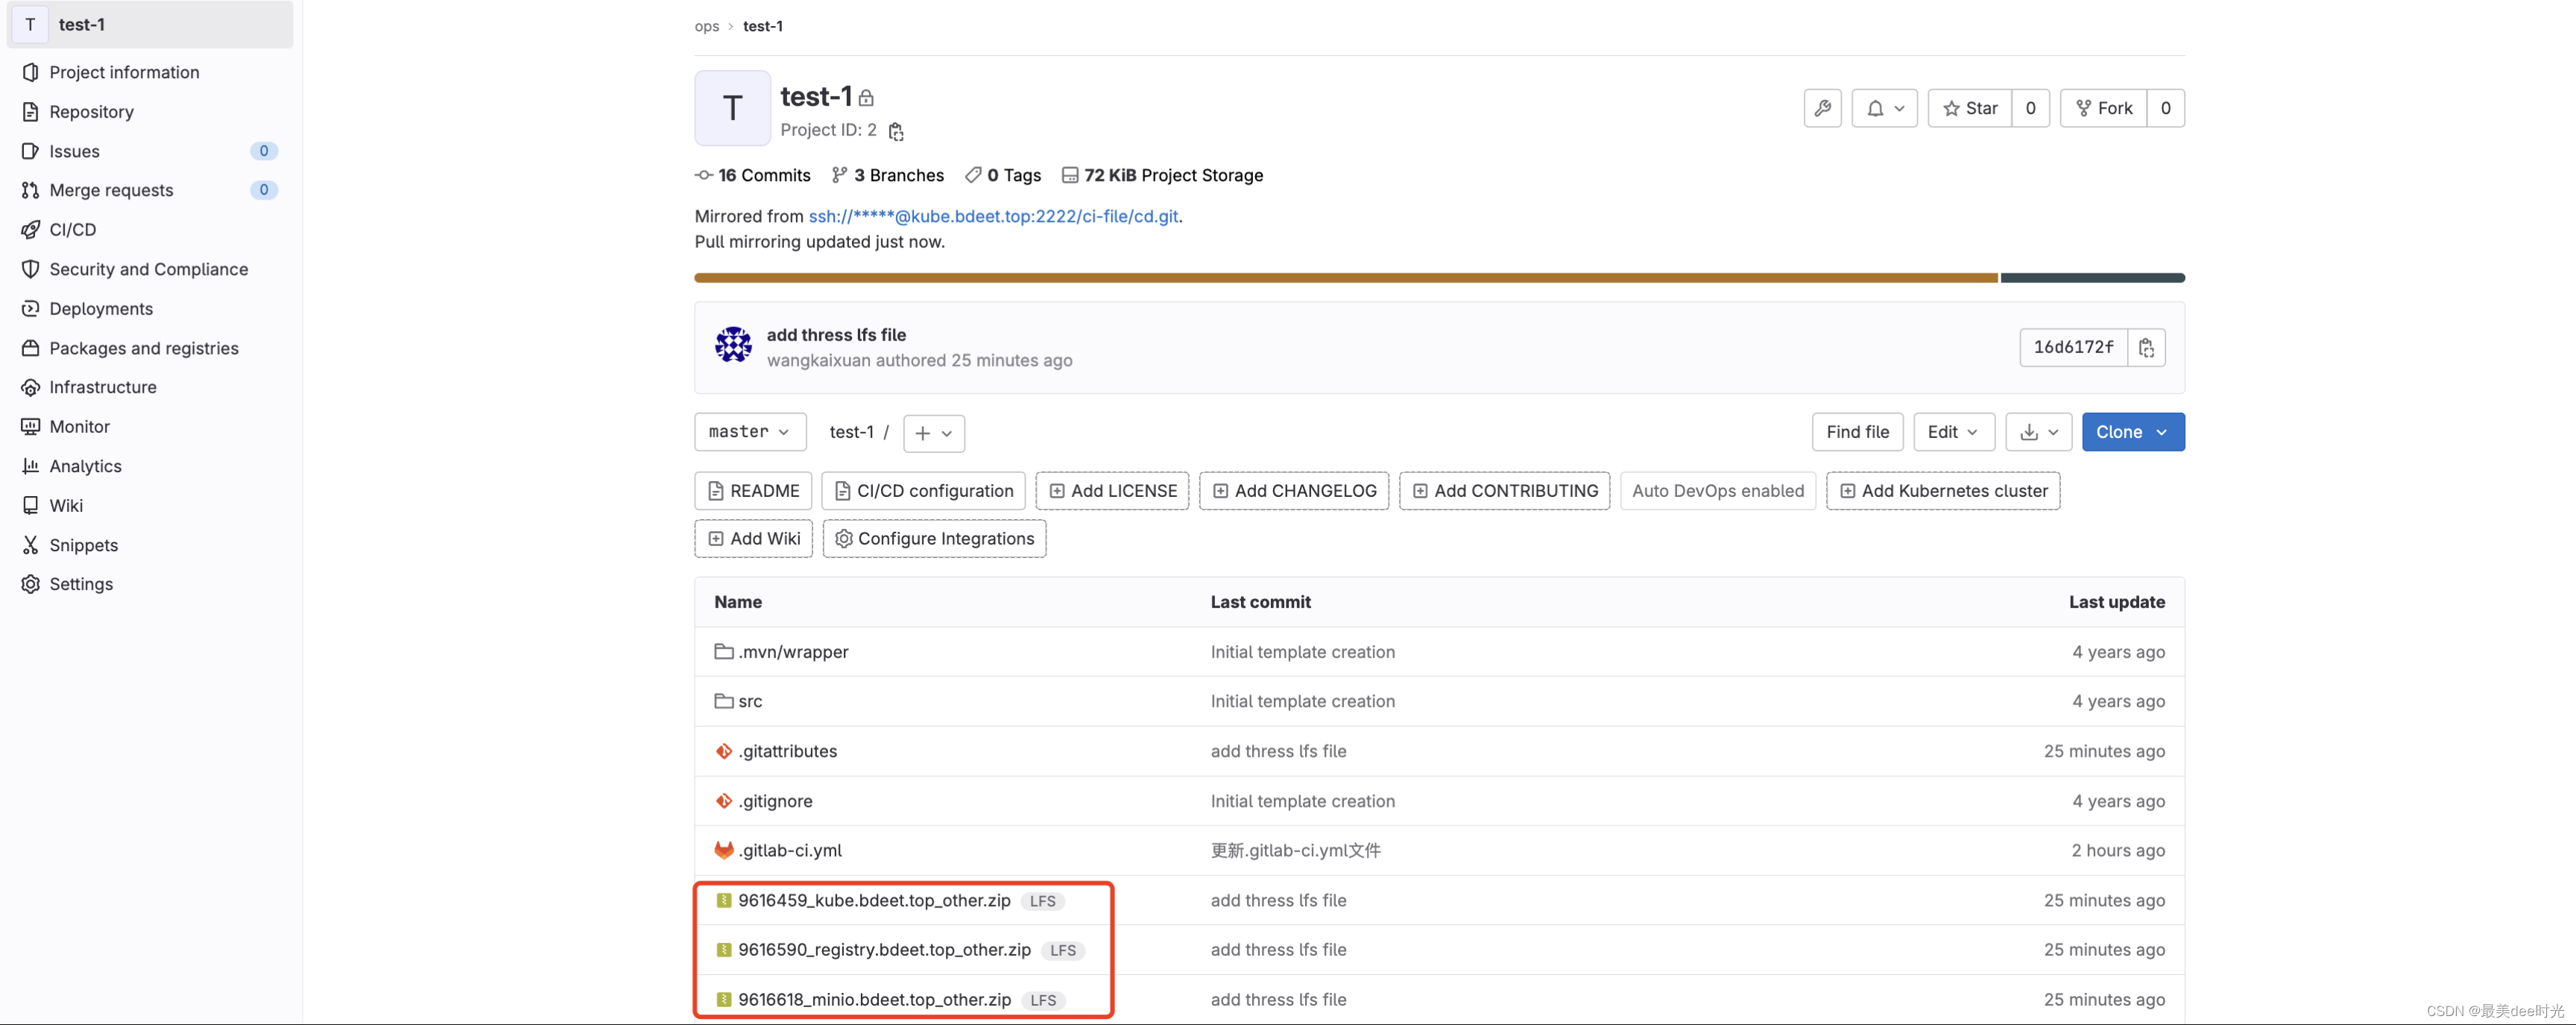The image size is (2576, 1025).
Task: Click the Add Kubernetes cluster button
Action: (x=1942, y=490)
